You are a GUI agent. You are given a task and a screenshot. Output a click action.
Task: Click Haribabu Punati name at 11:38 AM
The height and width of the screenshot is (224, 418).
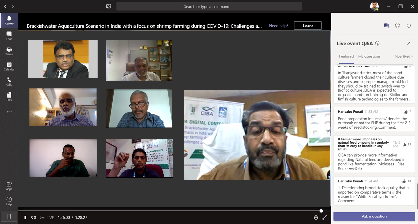pyautogui.click(x=350, y=112)
